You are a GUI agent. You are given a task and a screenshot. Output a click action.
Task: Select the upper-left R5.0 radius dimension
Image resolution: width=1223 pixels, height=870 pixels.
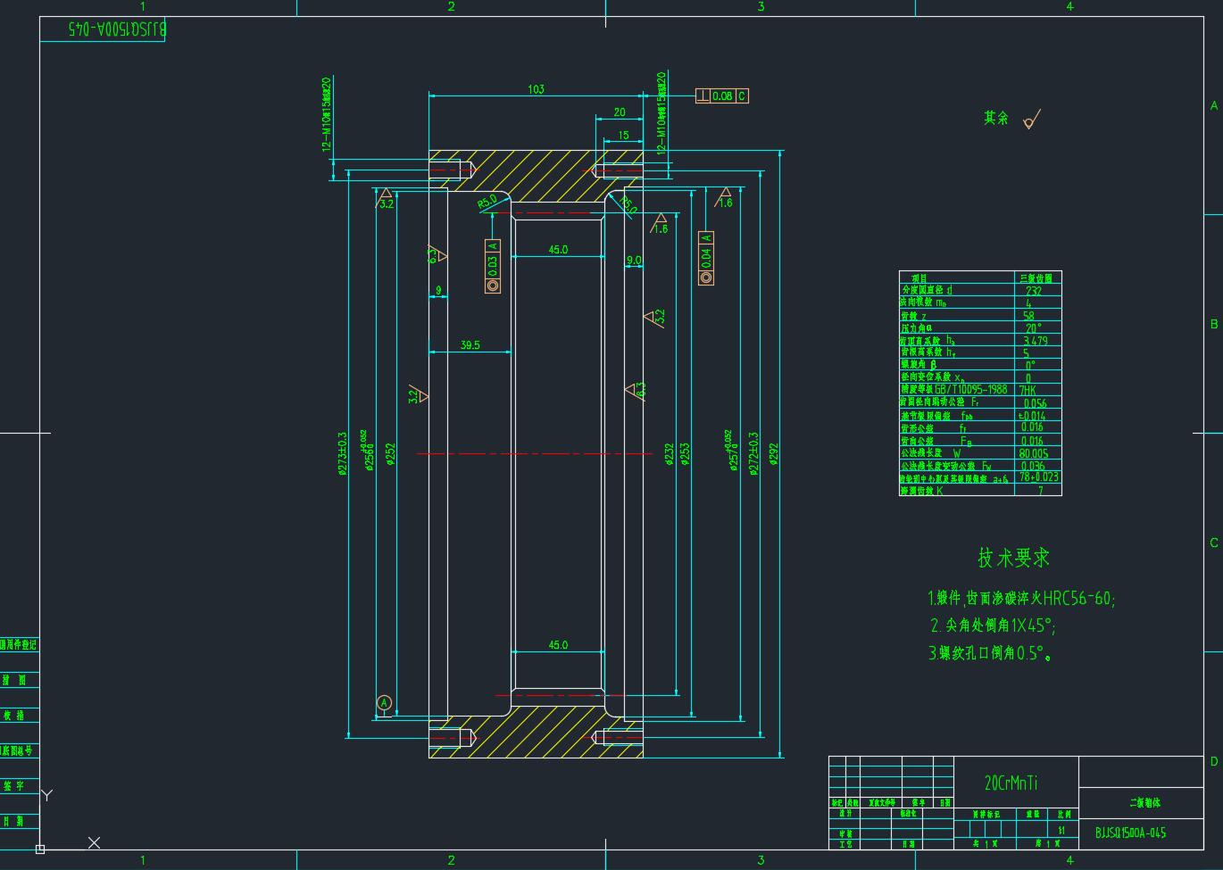click(x=487, y=203)
